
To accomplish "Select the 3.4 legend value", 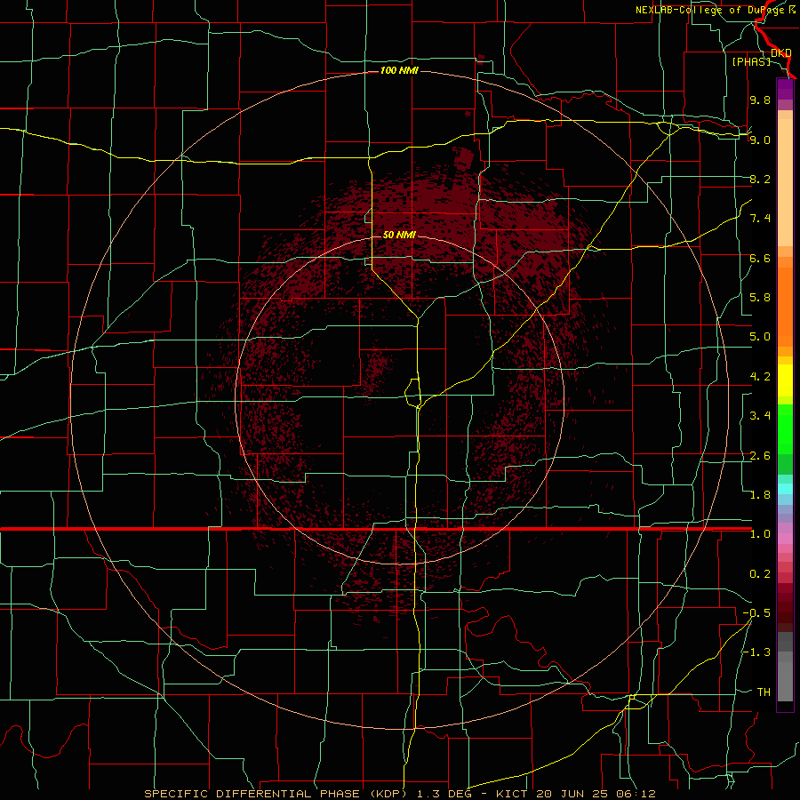I will [x=760, y=416].
